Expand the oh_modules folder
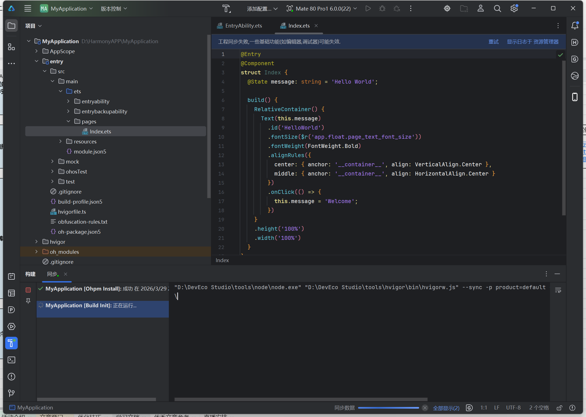 37,252
